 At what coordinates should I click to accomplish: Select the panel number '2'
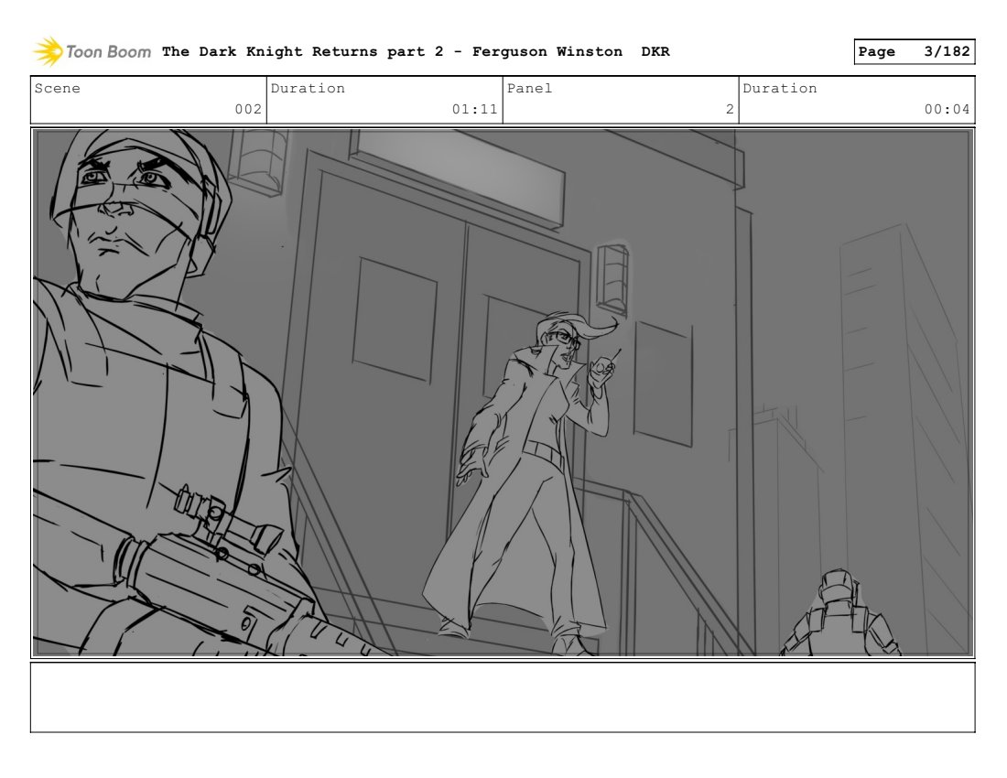(x=730, y=109)
